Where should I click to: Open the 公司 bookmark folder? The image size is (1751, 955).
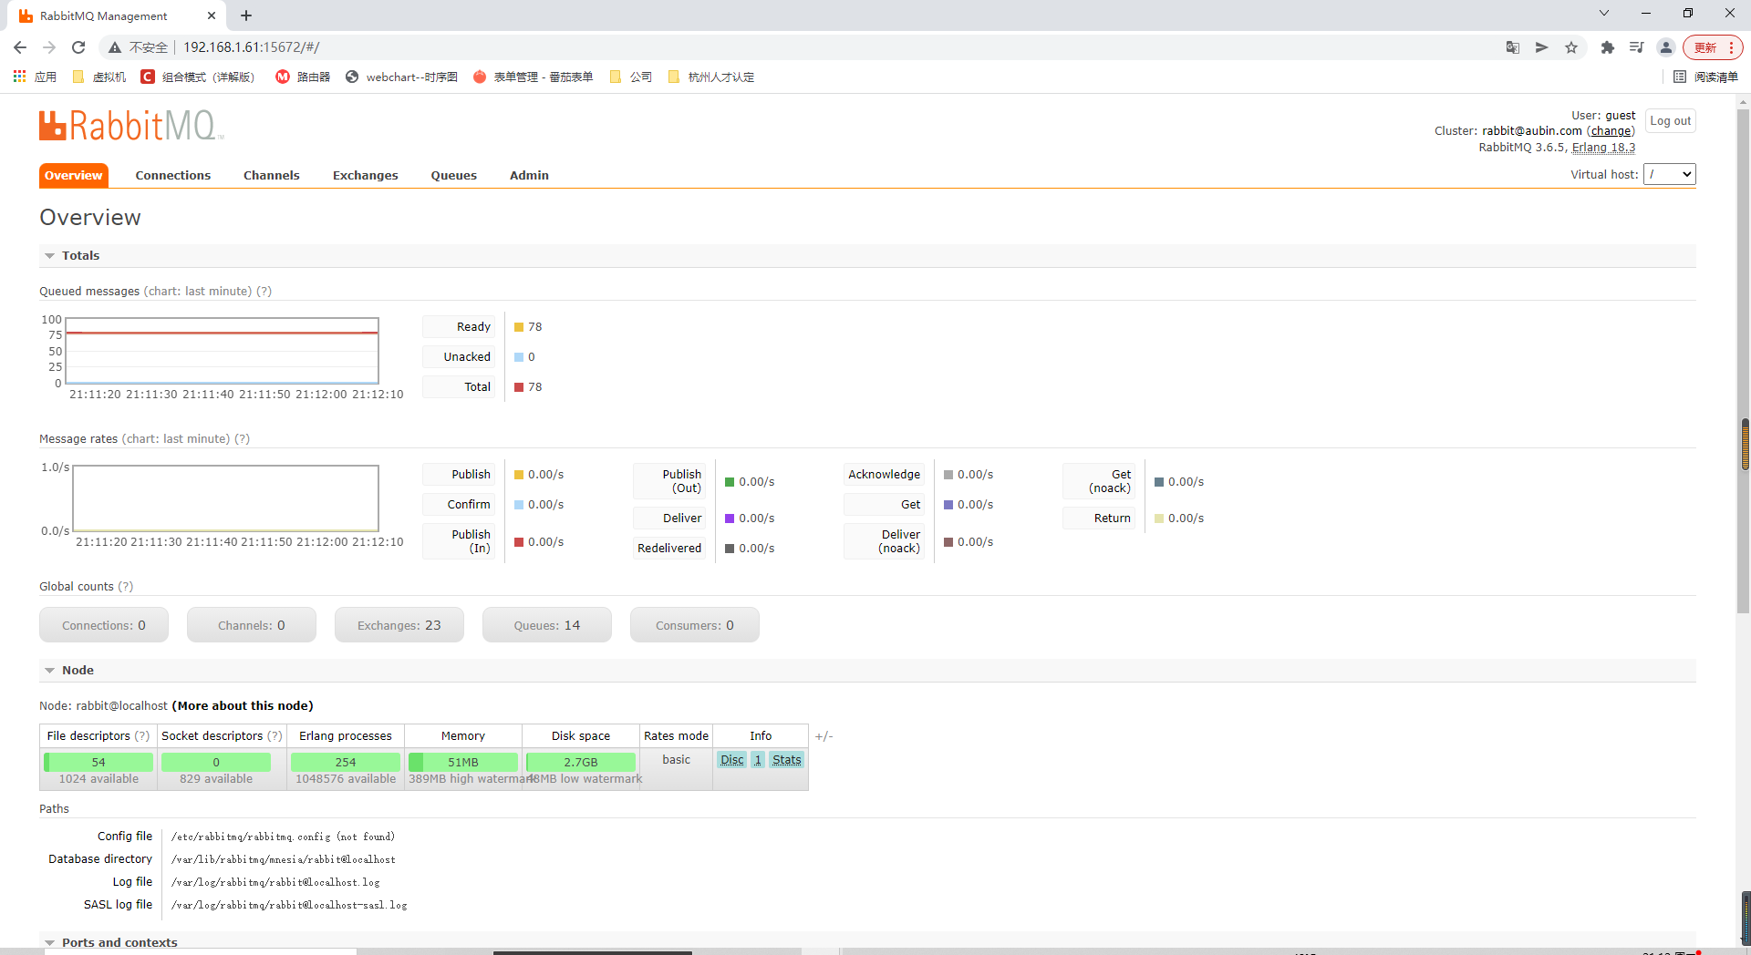click(631, 77)
